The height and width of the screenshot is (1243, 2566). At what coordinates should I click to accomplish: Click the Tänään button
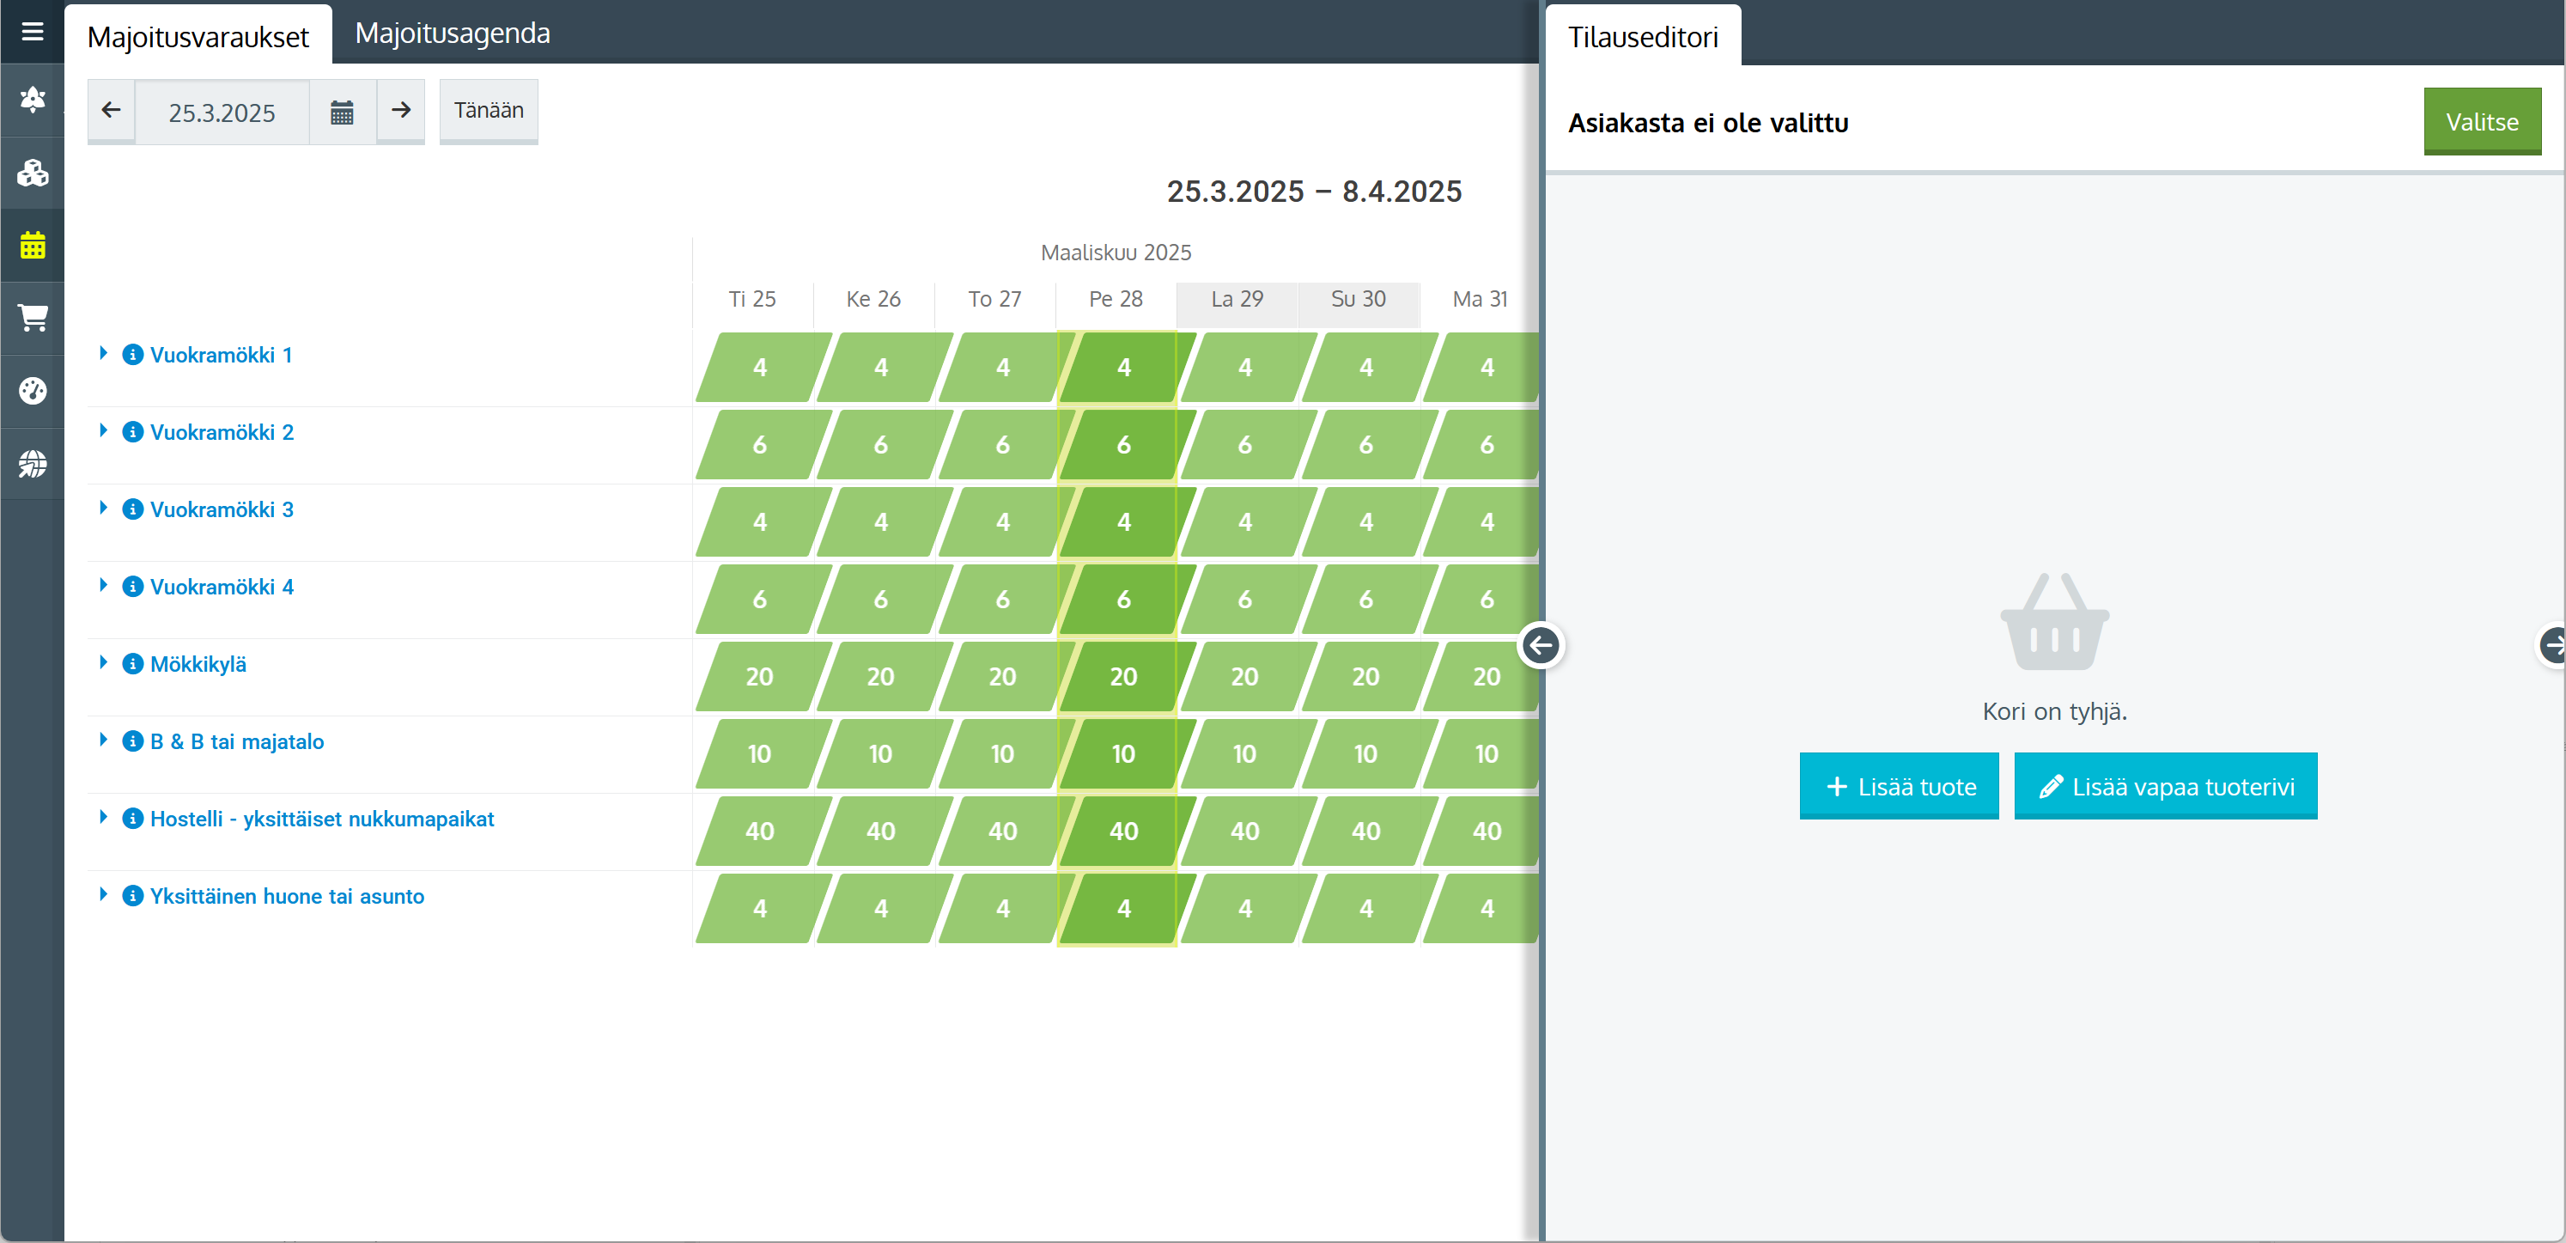point(488,111)
